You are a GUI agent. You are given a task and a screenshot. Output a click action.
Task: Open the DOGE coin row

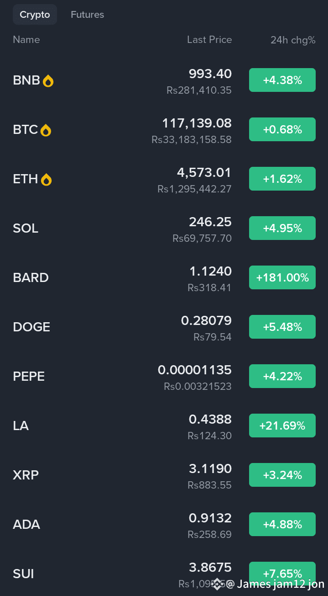[164, 327]
